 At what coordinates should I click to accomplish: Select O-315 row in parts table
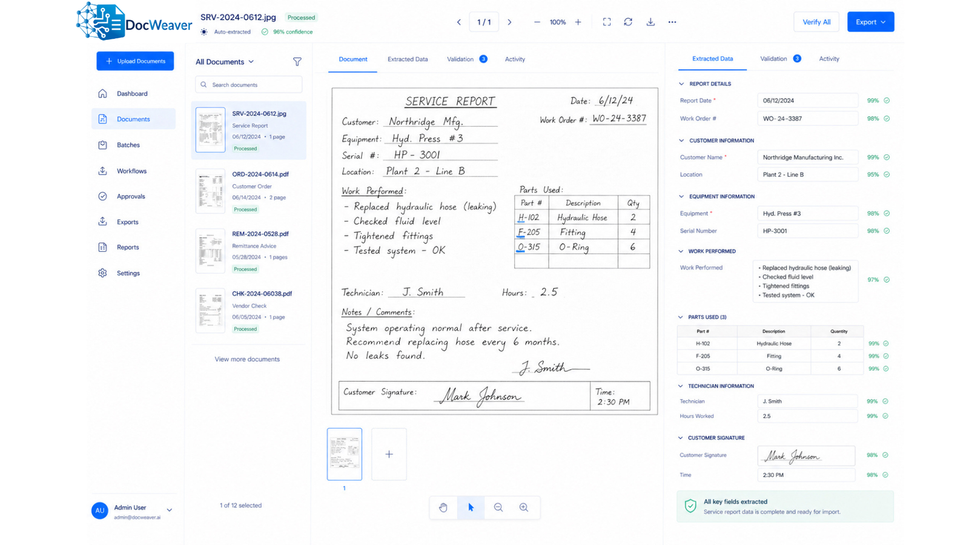(x=770, y=369)
